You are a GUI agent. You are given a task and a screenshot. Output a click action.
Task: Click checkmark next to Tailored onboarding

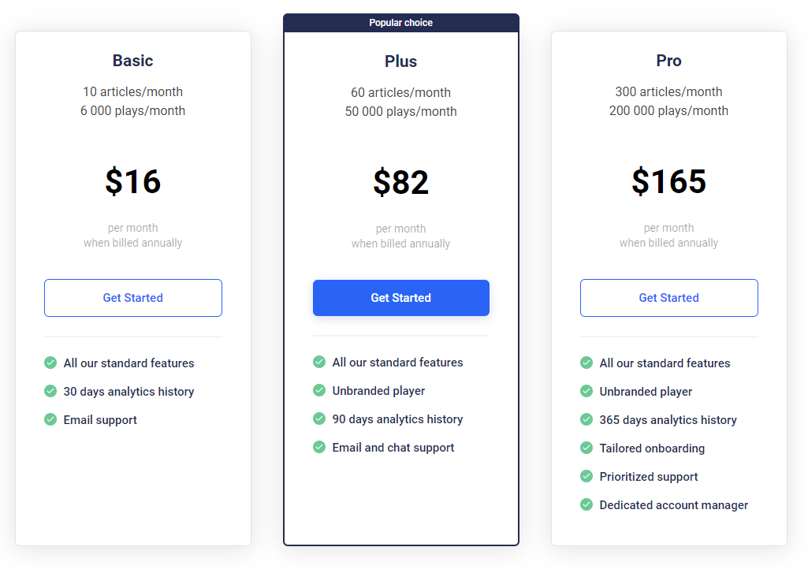pyautogui.click(x=586, y=448)
